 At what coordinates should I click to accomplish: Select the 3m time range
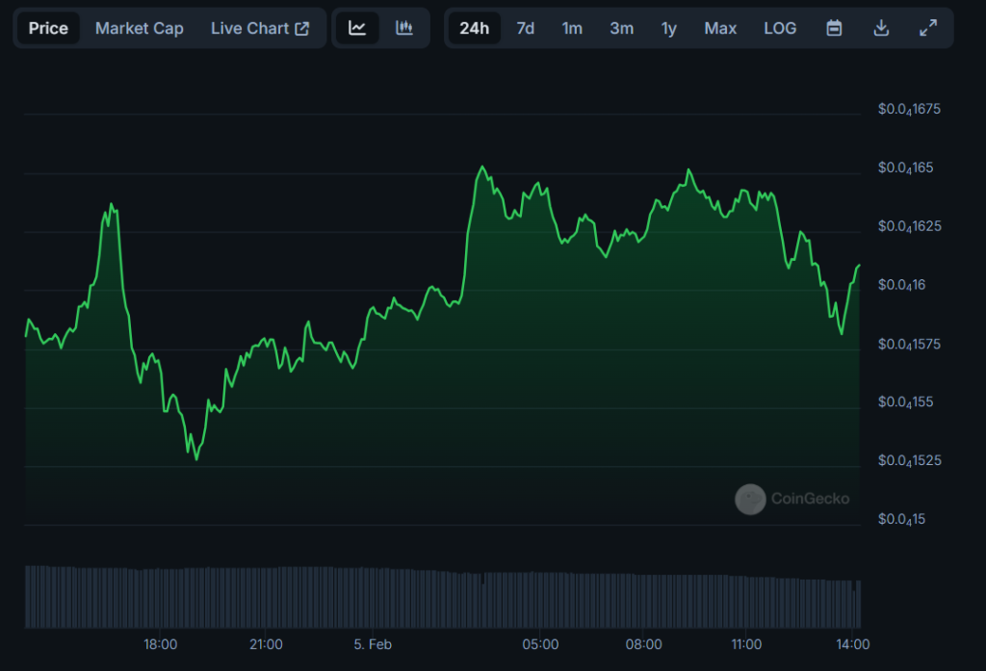621,28
